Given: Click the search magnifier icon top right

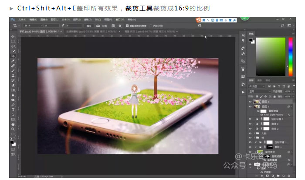Looking at the screenshot, I should tap(282, 26).
